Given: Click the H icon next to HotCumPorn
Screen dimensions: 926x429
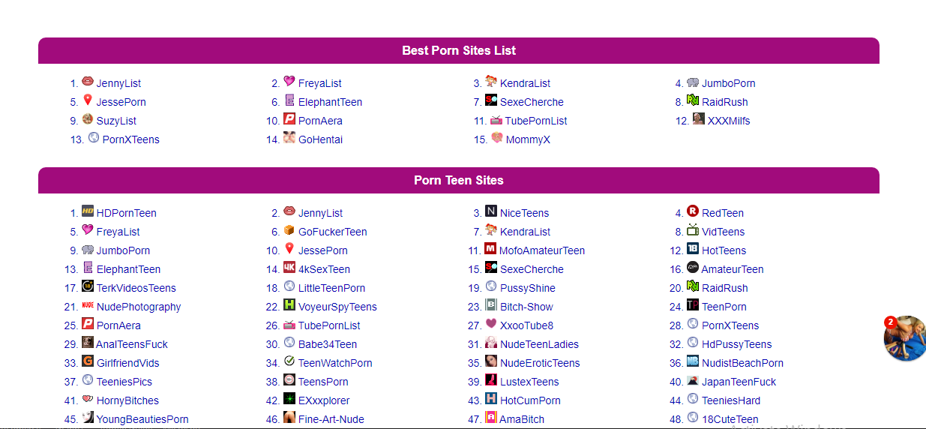Looking at the screenshot, I should [x=491, y=399].
